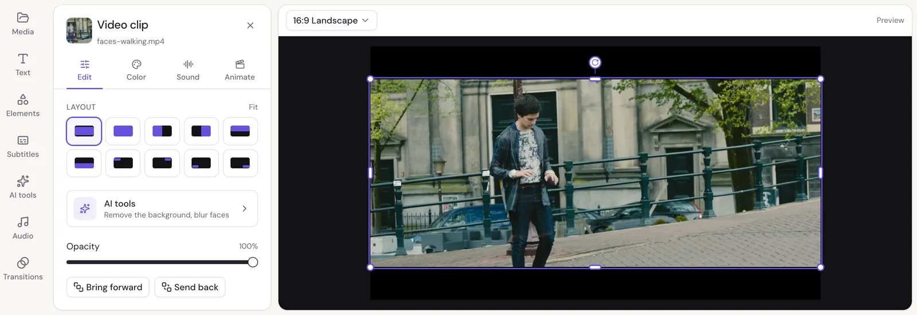Open the Transitions sidebar panel
This screenshot has height=315, width=917.
tap(23, 269)
